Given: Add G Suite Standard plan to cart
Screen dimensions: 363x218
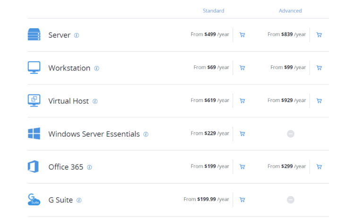Looking at the screenshot, I should [x=242, y=200].
